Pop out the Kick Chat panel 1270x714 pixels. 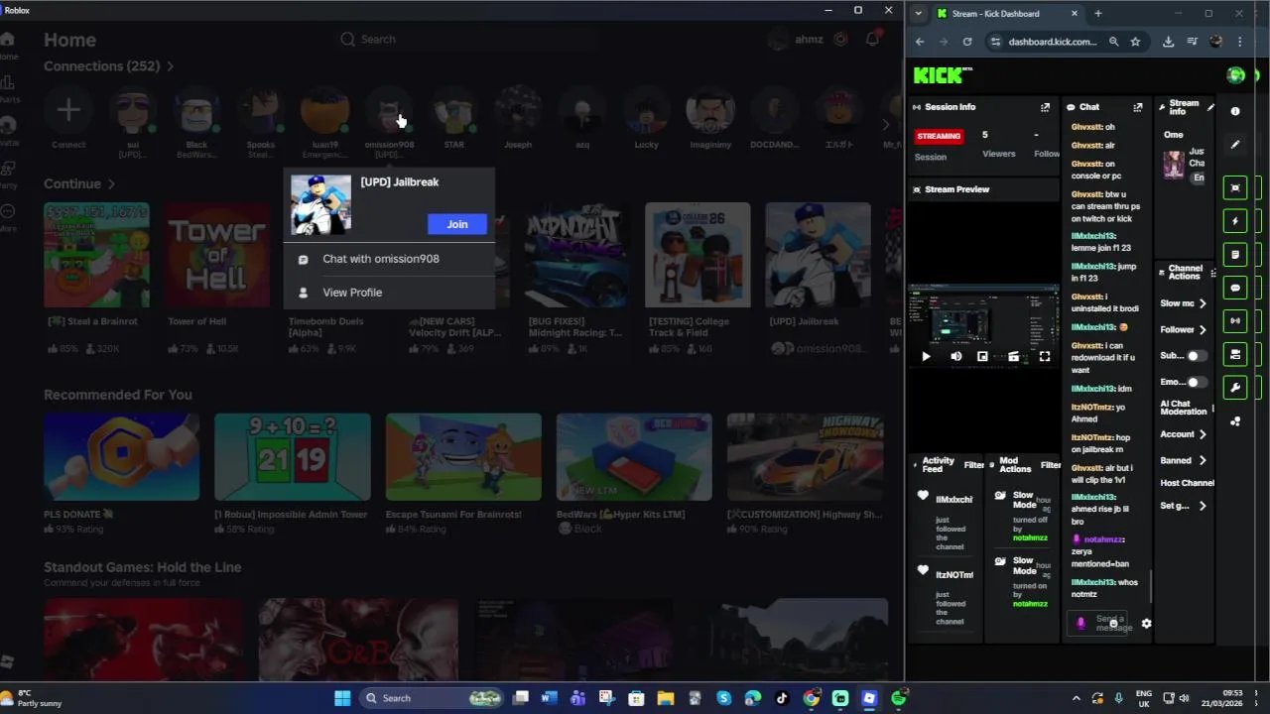[x=1138, y=107]
